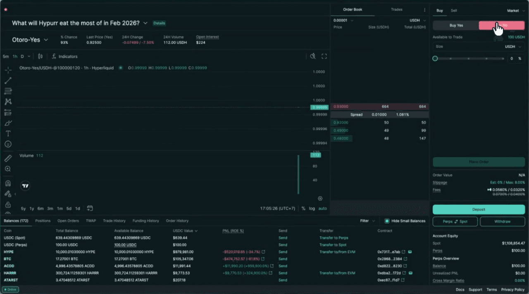Select the trend line drawing tool
This screenshot has height=294, width=529.
(x=8, y=81)
